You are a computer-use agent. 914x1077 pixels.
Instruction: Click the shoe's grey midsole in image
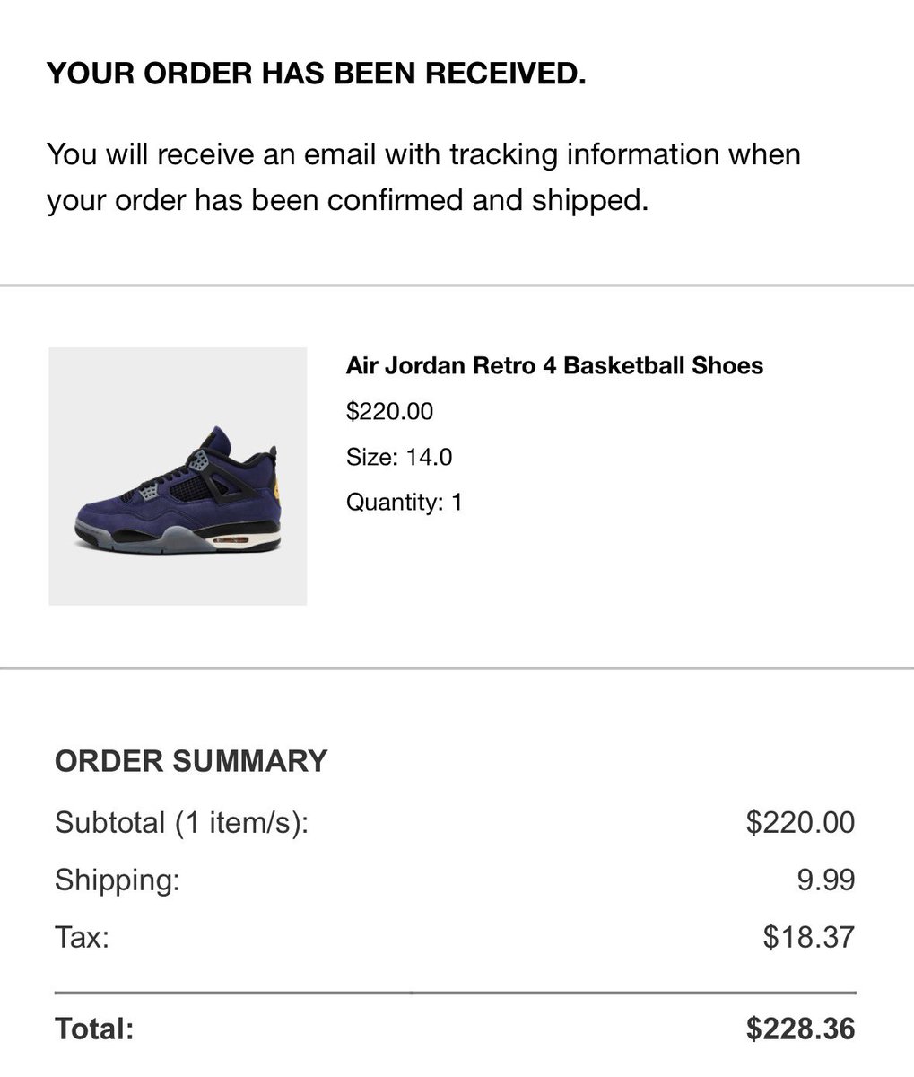click(179, 541)
